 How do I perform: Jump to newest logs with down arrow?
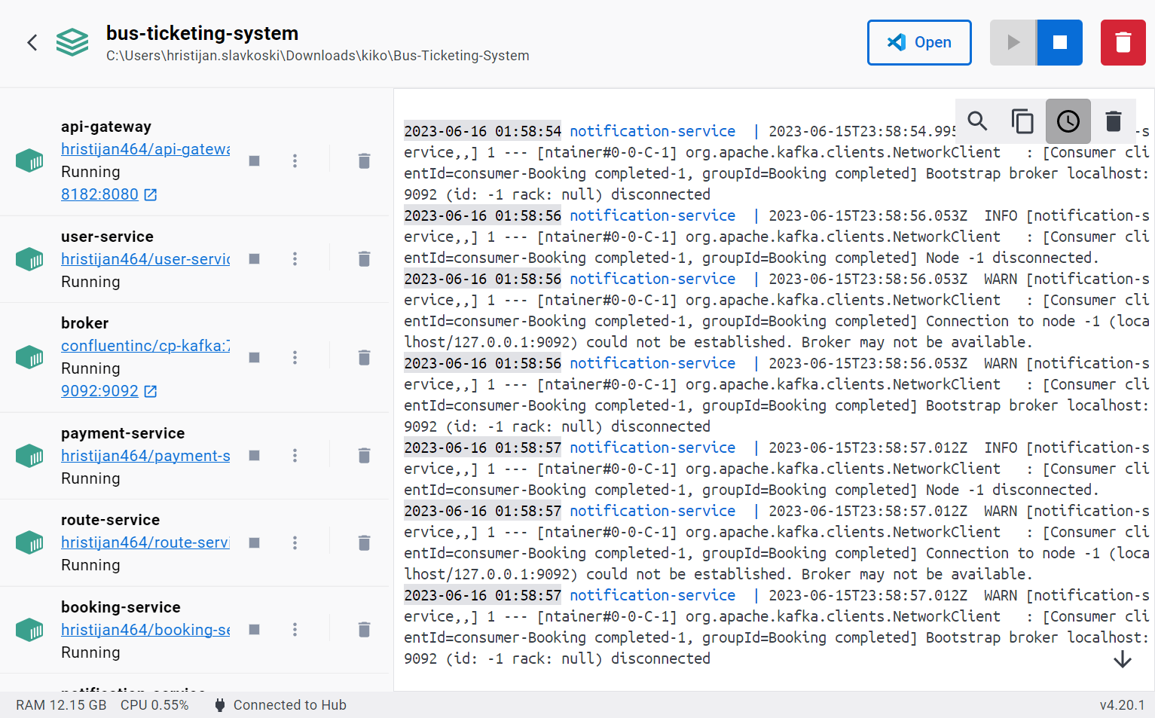coord(1122,659)
